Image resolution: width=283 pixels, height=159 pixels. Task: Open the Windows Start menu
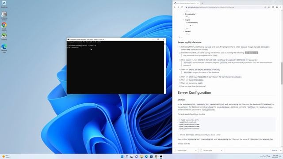pyautogui.click(x=122, y=156)
